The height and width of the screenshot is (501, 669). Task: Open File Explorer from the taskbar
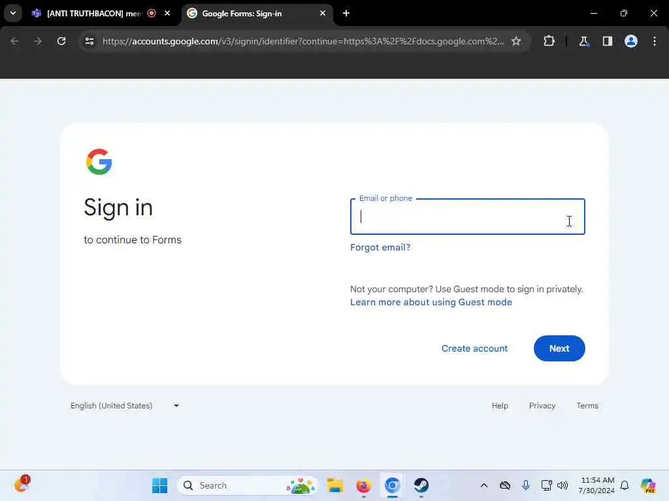tap(335, 485)
